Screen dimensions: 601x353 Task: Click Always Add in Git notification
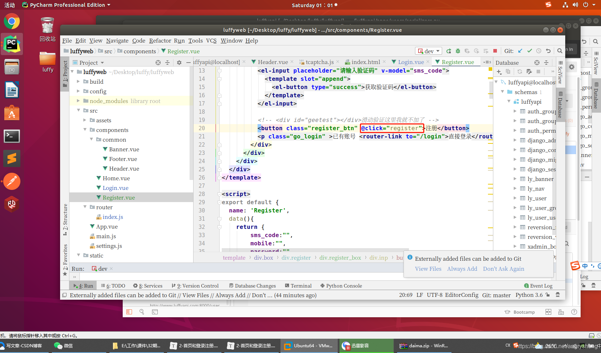click(x=462, y=269)
